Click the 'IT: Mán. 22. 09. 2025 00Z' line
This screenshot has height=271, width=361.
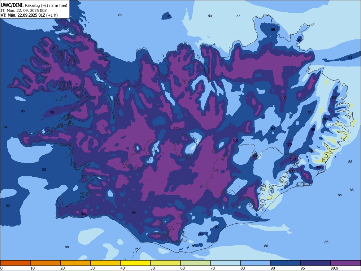point(24,10)
